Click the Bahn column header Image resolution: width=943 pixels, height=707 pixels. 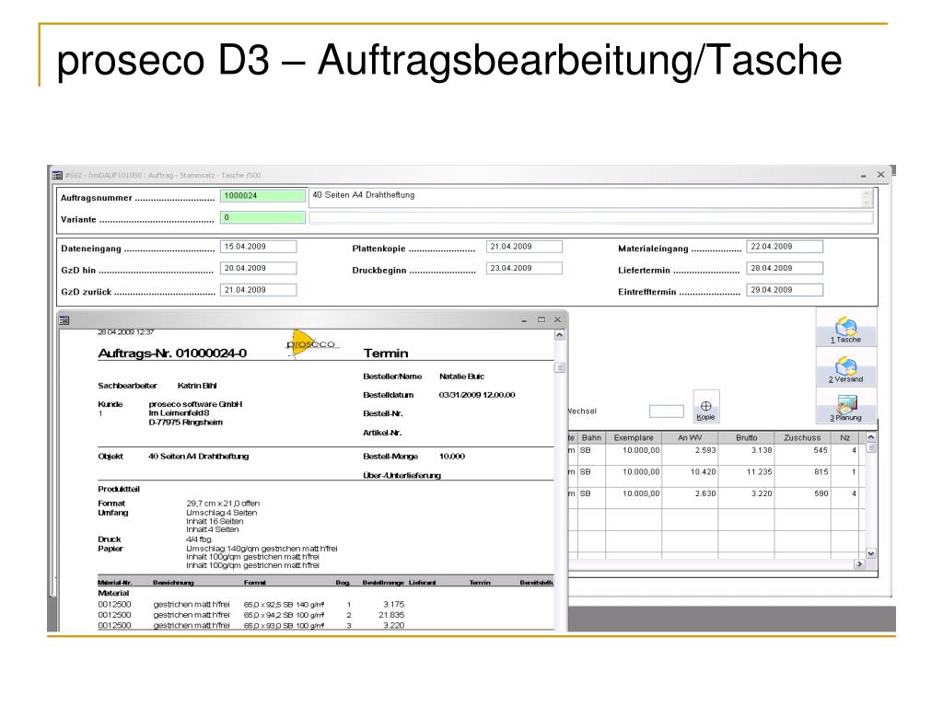[x=592, y=437]
